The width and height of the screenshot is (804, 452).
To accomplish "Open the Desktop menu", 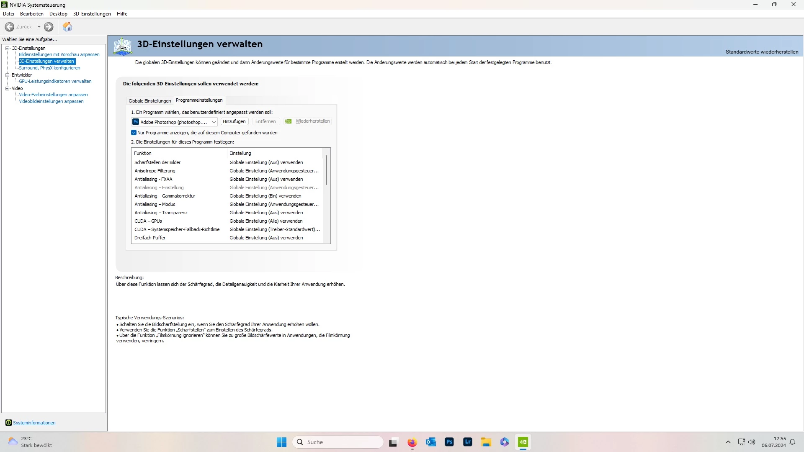I will (x=58, y=14).
